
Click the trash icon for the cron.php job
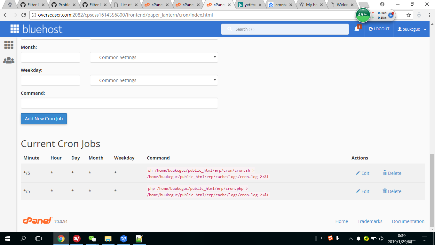click(x=384, y=191)
